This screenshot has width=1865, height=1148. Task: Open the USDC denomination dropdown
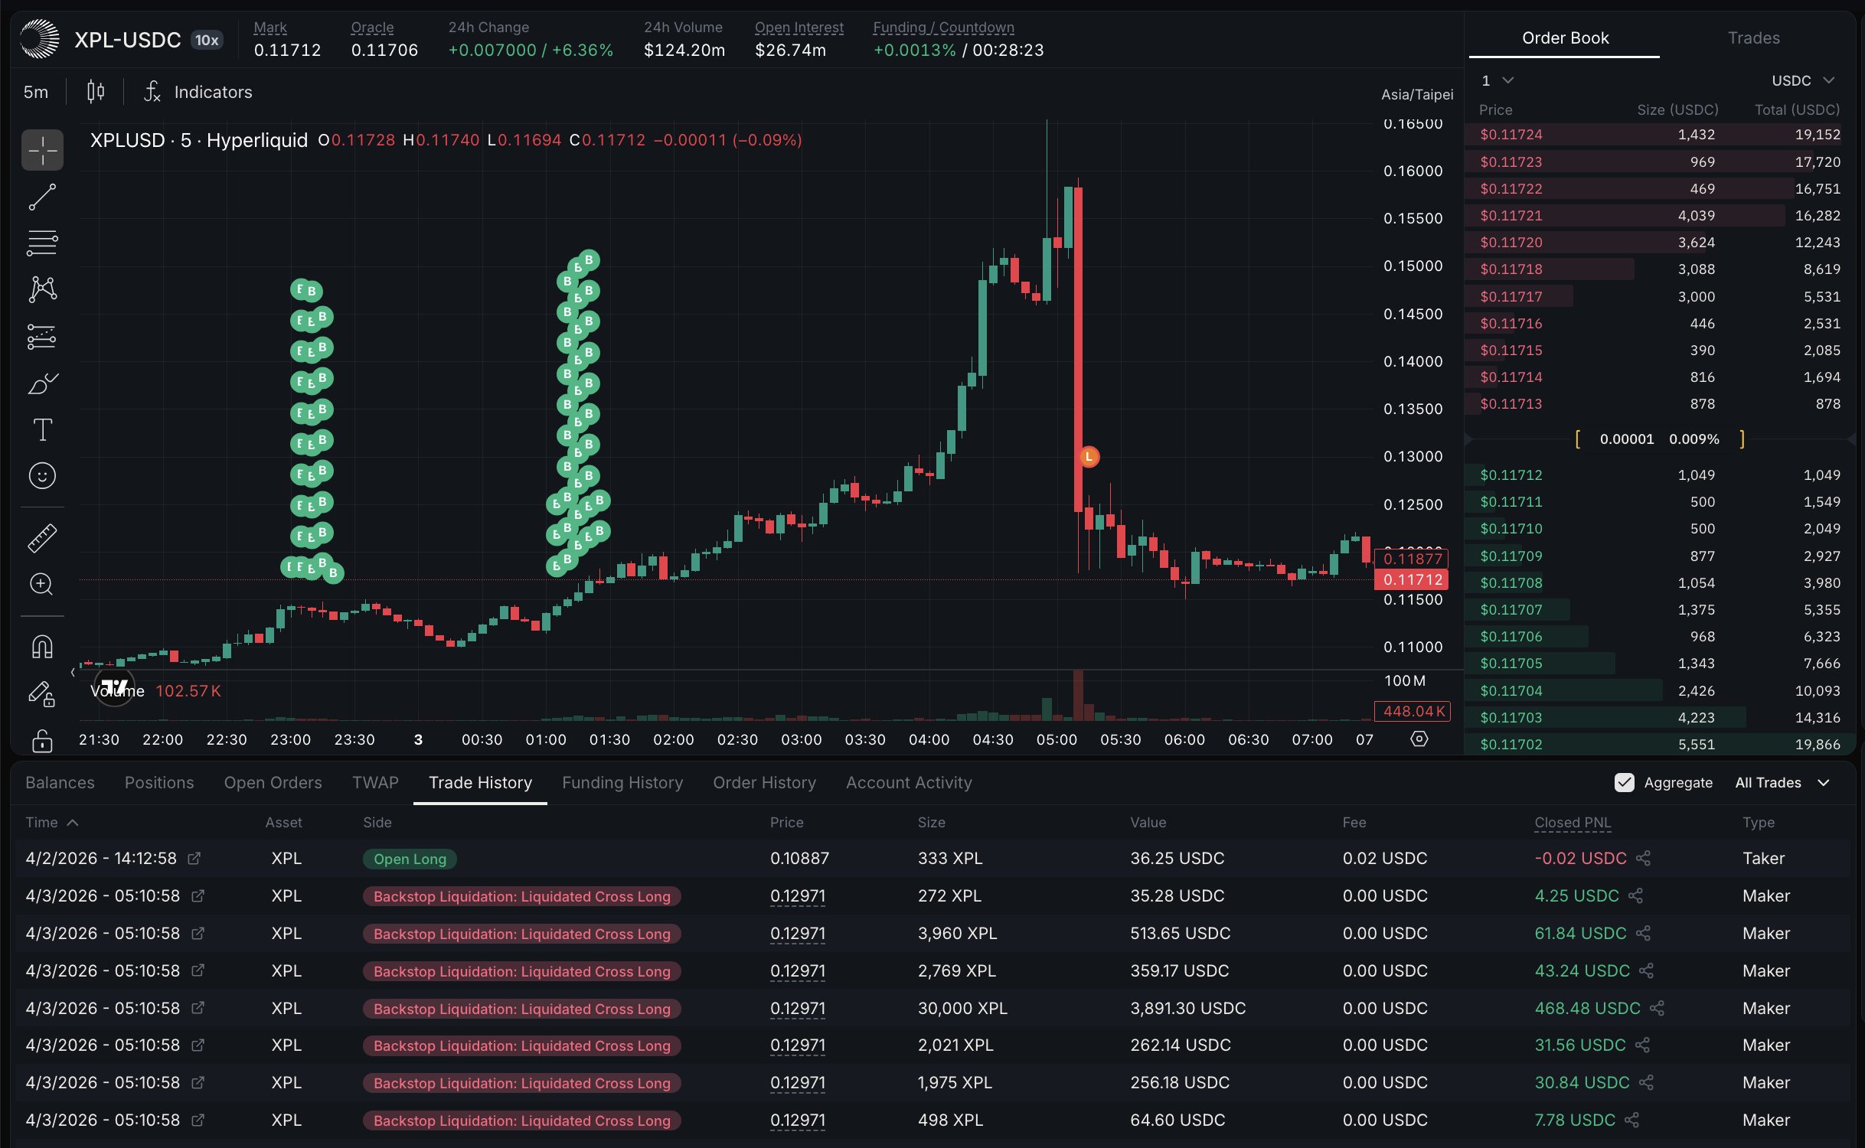point(1802,80)
